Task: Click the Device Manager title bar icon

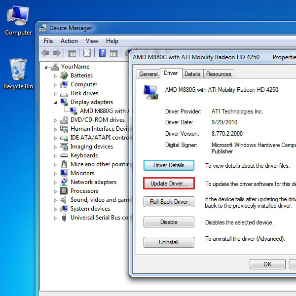Action: pyautogui.click(x=43, y=28)
